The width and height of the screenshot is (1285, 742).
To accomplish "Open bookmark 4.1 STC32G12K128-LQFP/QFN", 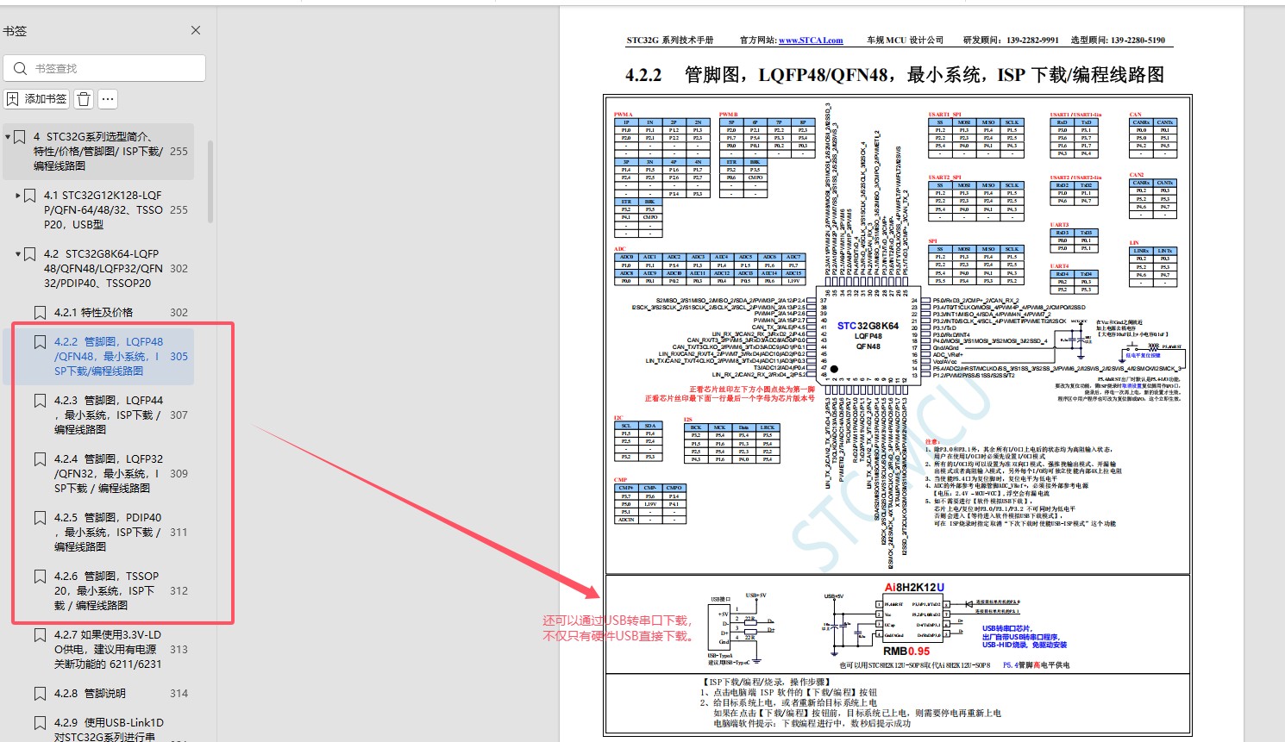I will 103,209.
